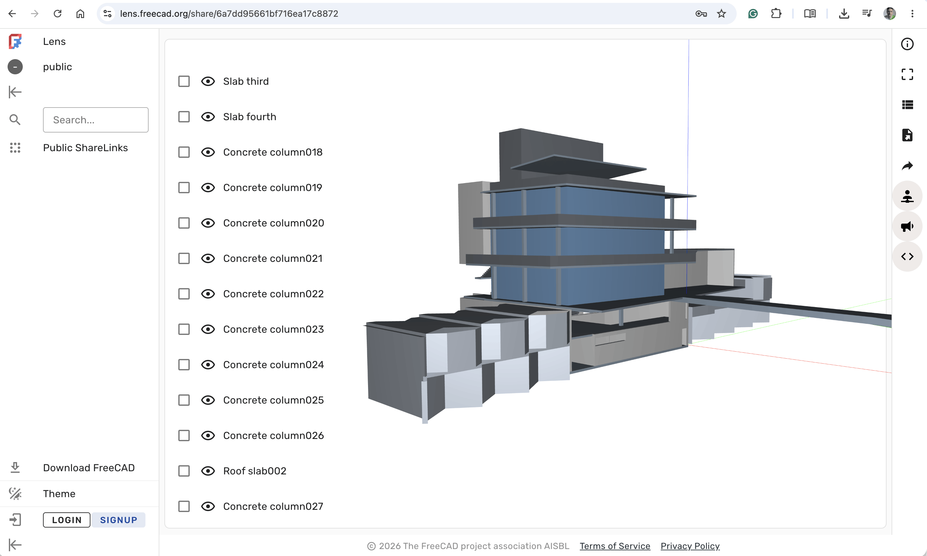Image resolution: width=927 pixels, height=556 pixels.
Task: Open the Privacy Policy link
Action: 690,546
